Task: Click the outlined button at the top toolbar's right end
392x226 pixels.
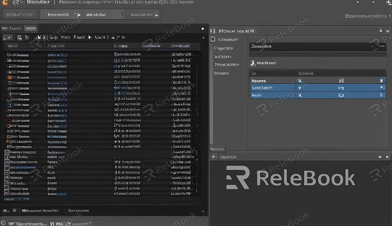Action: coord(144,15)
